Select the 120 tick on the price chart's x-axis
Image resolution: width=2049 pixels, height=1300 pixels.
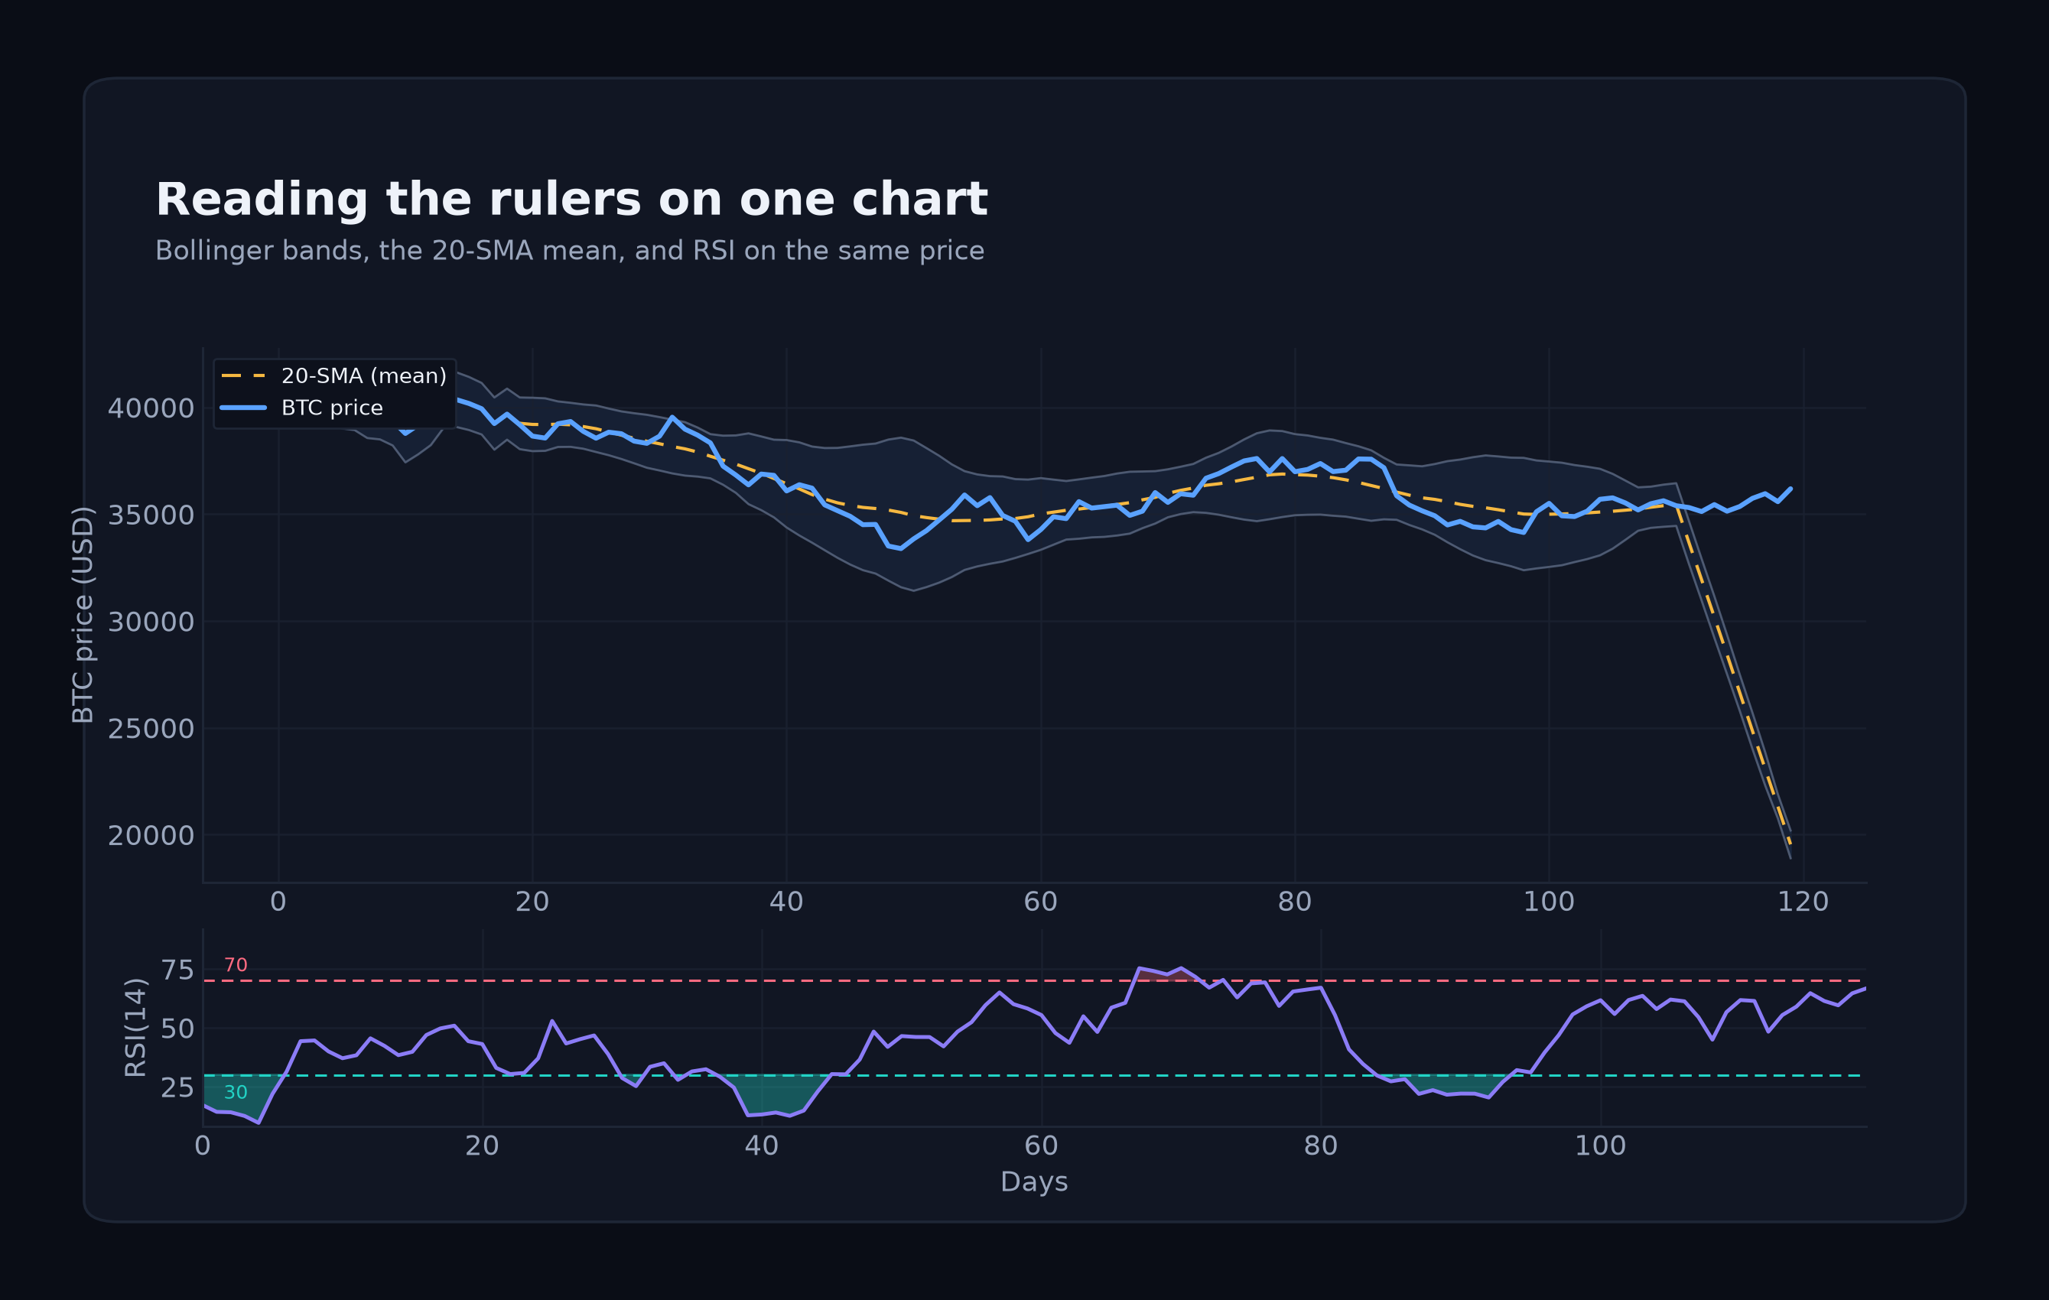point(1803,902)
